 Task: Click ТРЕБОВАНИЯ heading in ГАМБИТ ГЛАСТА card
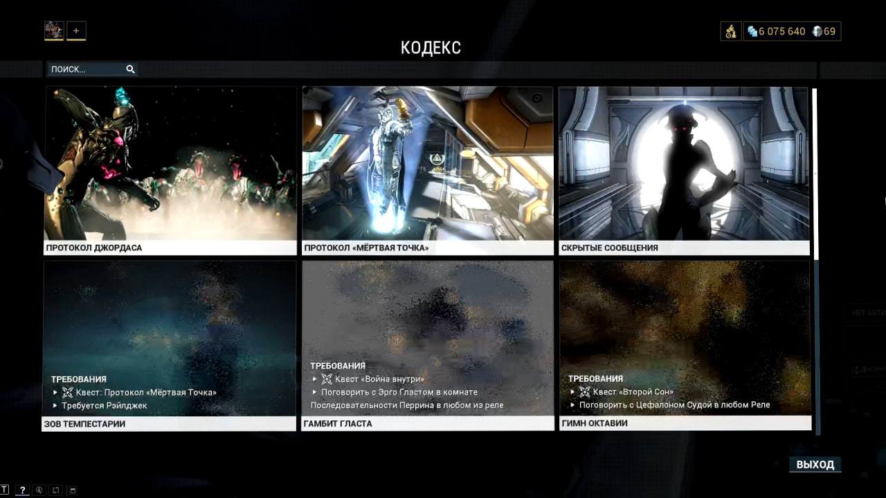[338, 365]
